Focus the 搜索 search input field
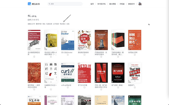169x105 pixels. point(65,4)
